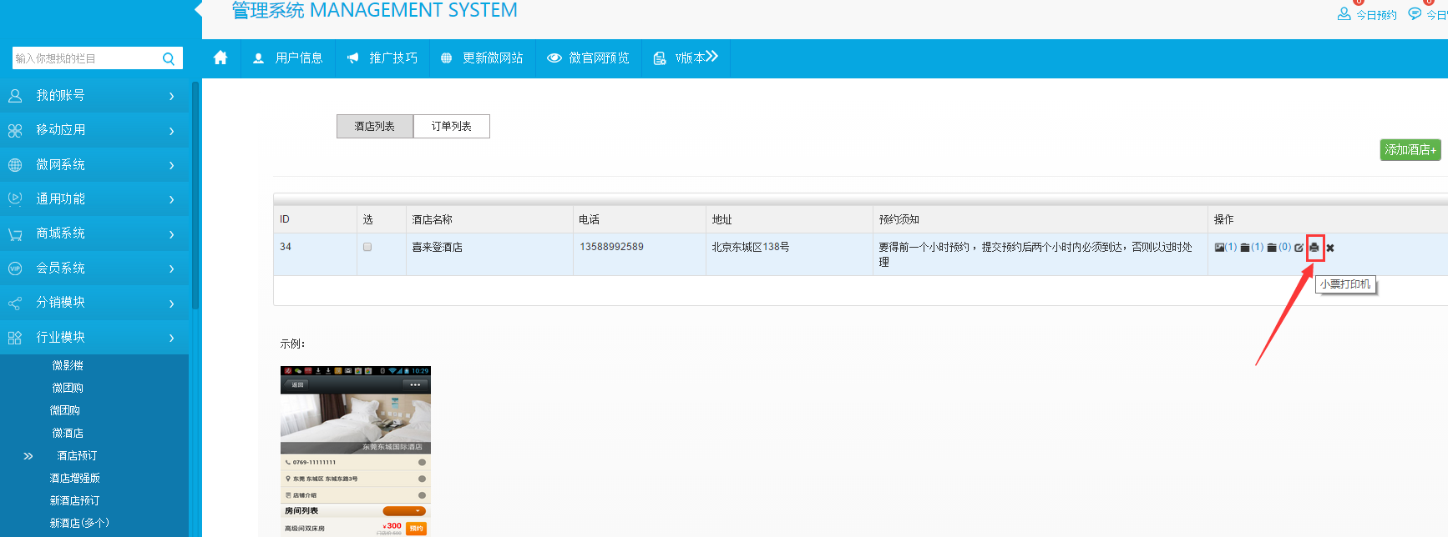The width and height of the screenshot is (1448, 537).
Task: Click the receipt printer icon in the hotel row
Action: point(1314,248)
